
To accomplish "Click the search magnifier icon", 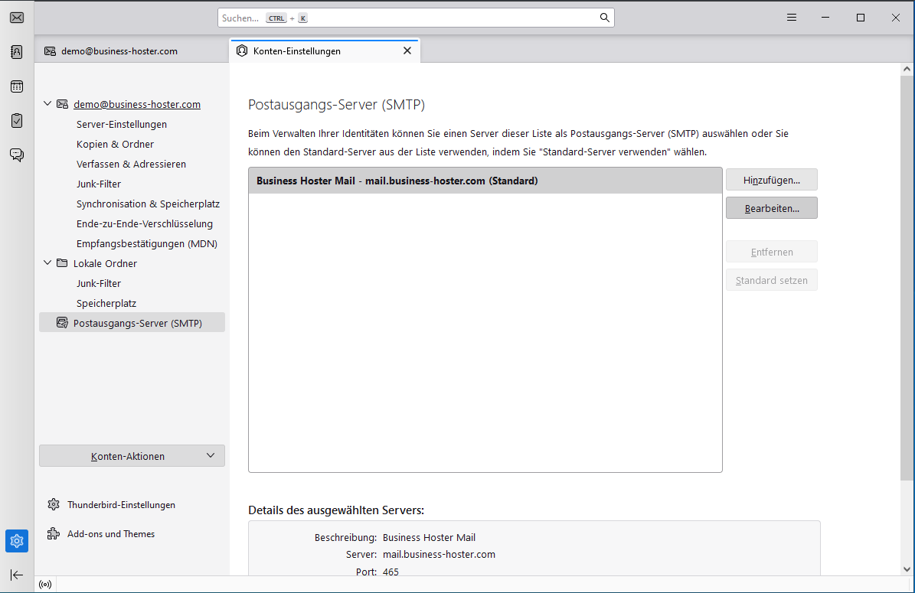I will (x=605, y=18).
